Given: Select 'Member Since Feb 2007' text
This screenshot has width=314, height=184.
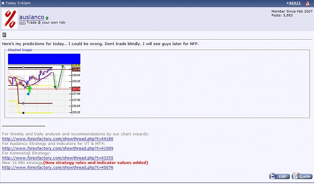Looking at the screenshot, I should pyautogui.click(x=292, y=12).
